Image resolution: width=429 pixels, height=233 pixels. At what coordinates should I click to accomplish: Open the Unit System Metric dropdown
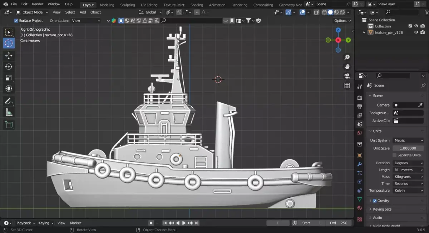(x=408, y=141)
